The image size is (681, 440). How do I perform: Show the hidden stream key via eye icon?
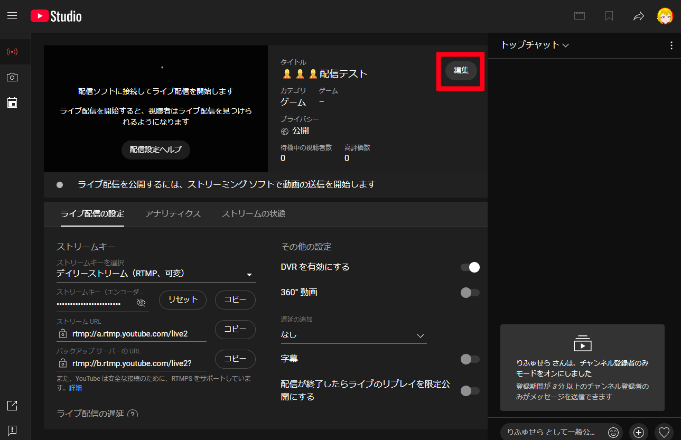coord(141,303)
